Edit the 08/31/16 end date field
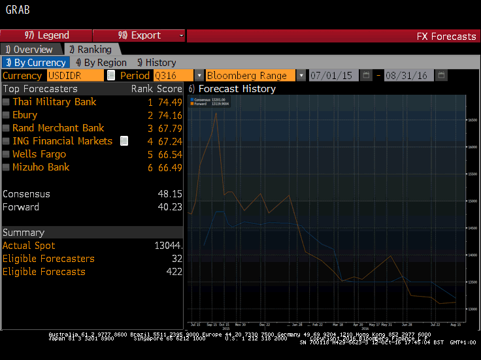The width and height of the screenshot is (481, 360). pyautogui.click(x=409, y=75)
